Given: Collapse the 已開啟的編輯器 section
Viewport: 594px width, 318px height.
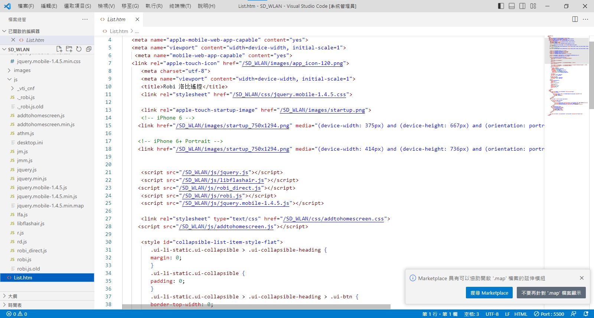Looking at the screenshot, I should 47,31.
